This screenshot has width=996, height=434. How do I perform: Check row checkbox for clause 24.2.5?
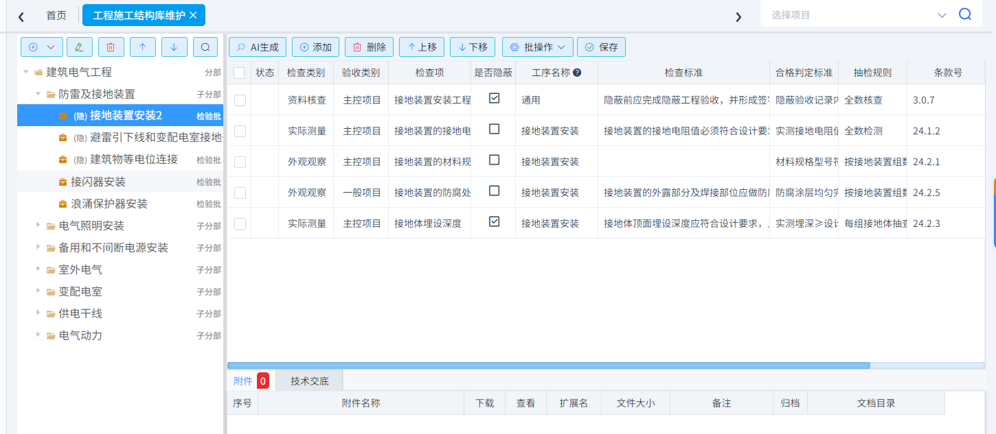coord(240,193)
